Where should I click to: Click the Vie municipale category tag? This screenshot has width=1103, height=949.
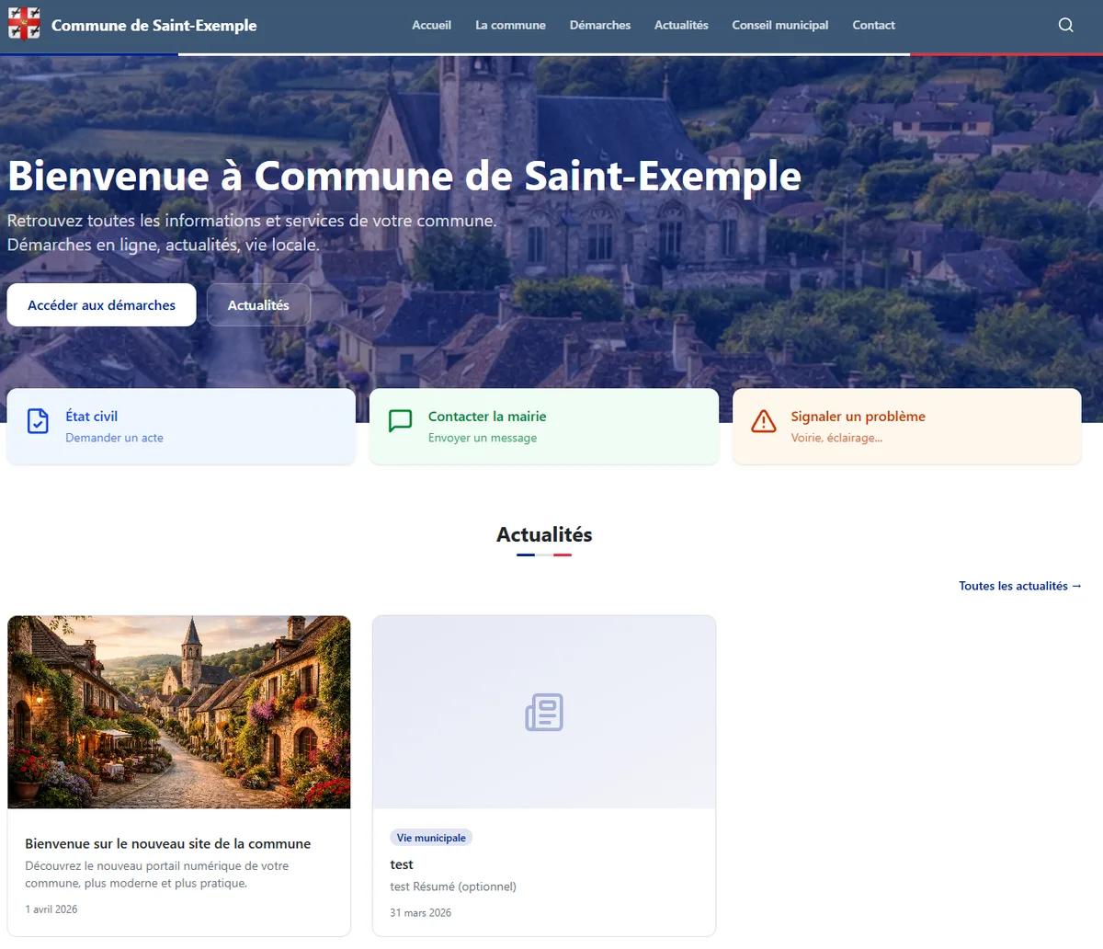tap(431, 838)
